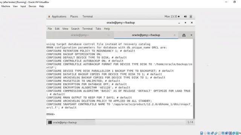Open the Places menu in top panel
Viewport: 241px width, 135px height.
point(74,16)
